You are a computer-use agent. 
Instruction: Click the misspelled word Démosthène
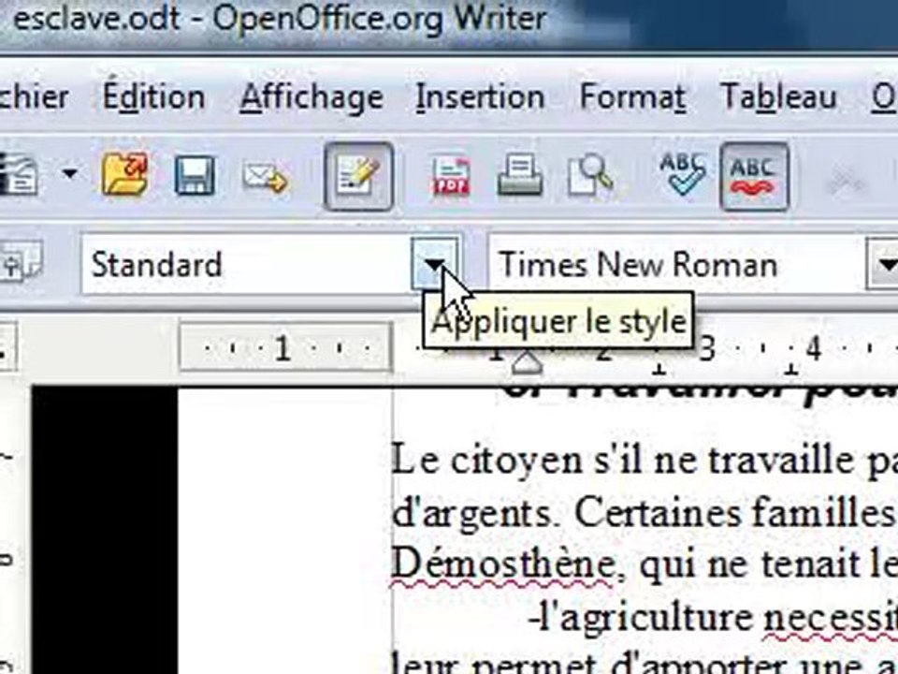502,565
